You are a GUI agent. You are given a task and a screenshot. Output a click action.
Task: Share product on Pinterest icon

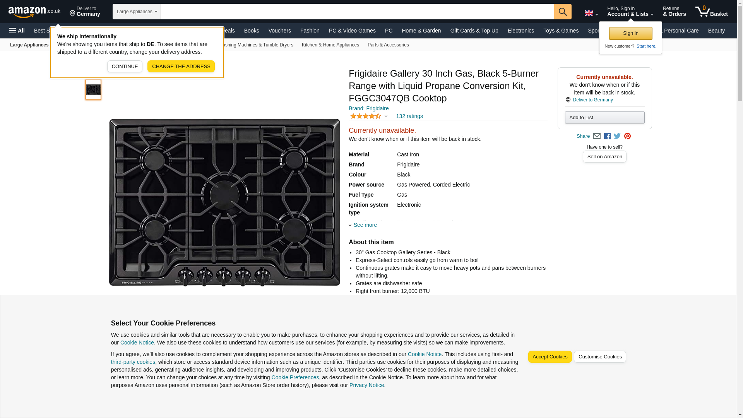627,136
